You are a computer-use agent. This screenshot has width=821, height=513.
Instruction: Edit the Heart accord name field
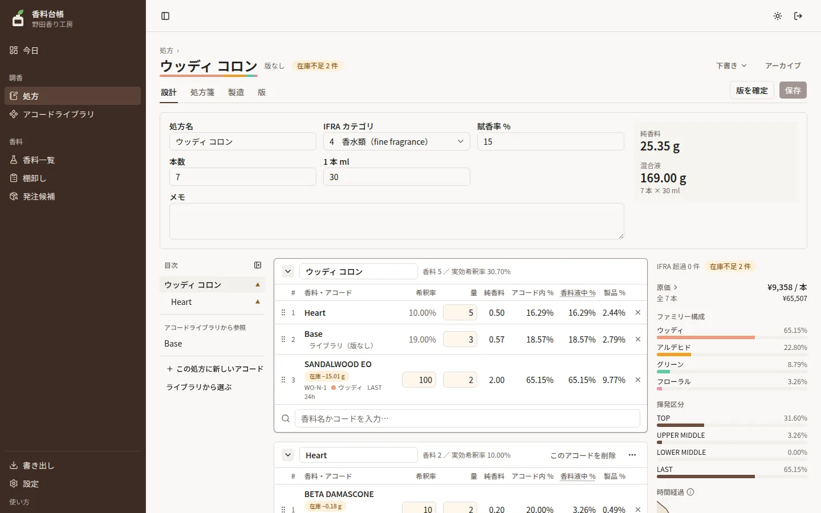coord(359,455)
